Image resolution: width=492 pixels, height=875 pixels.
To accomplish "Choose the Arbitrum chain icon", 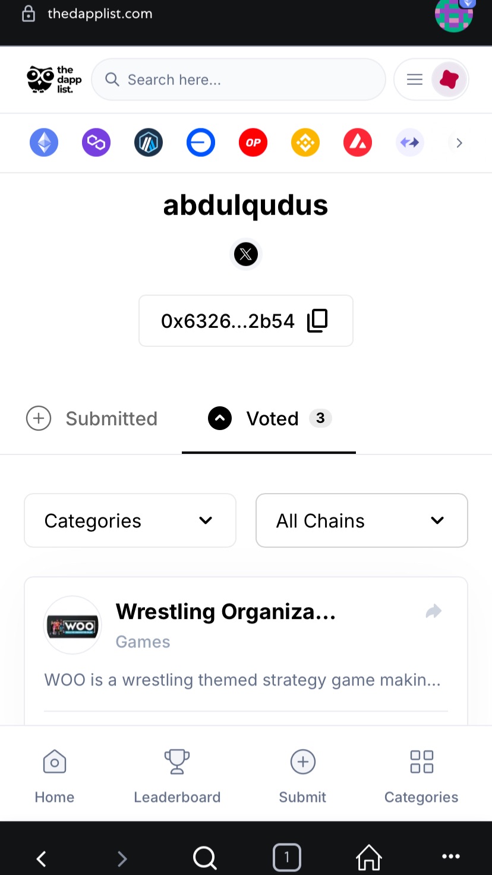I will pyautogui.click(x=149, y=143).
